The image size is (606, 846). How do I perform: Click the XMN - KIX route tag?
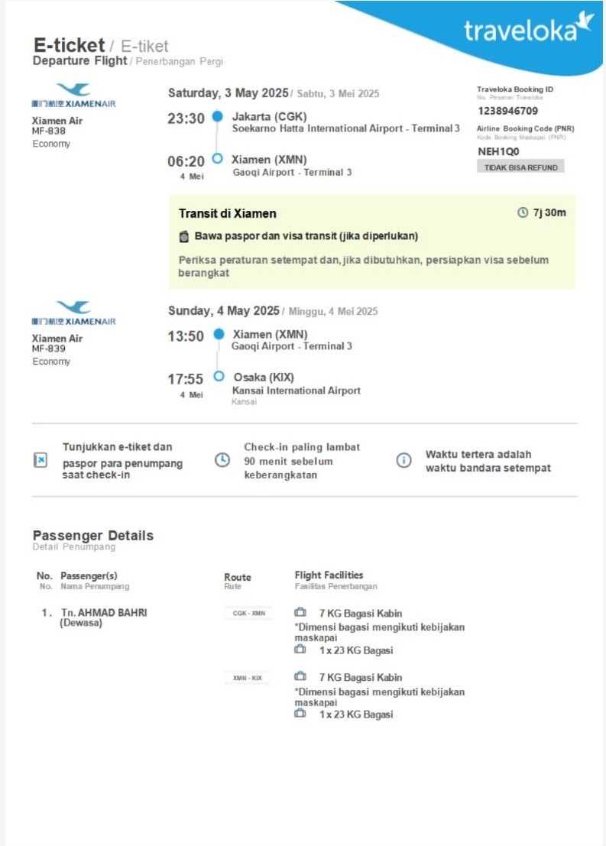coord(248,678)
